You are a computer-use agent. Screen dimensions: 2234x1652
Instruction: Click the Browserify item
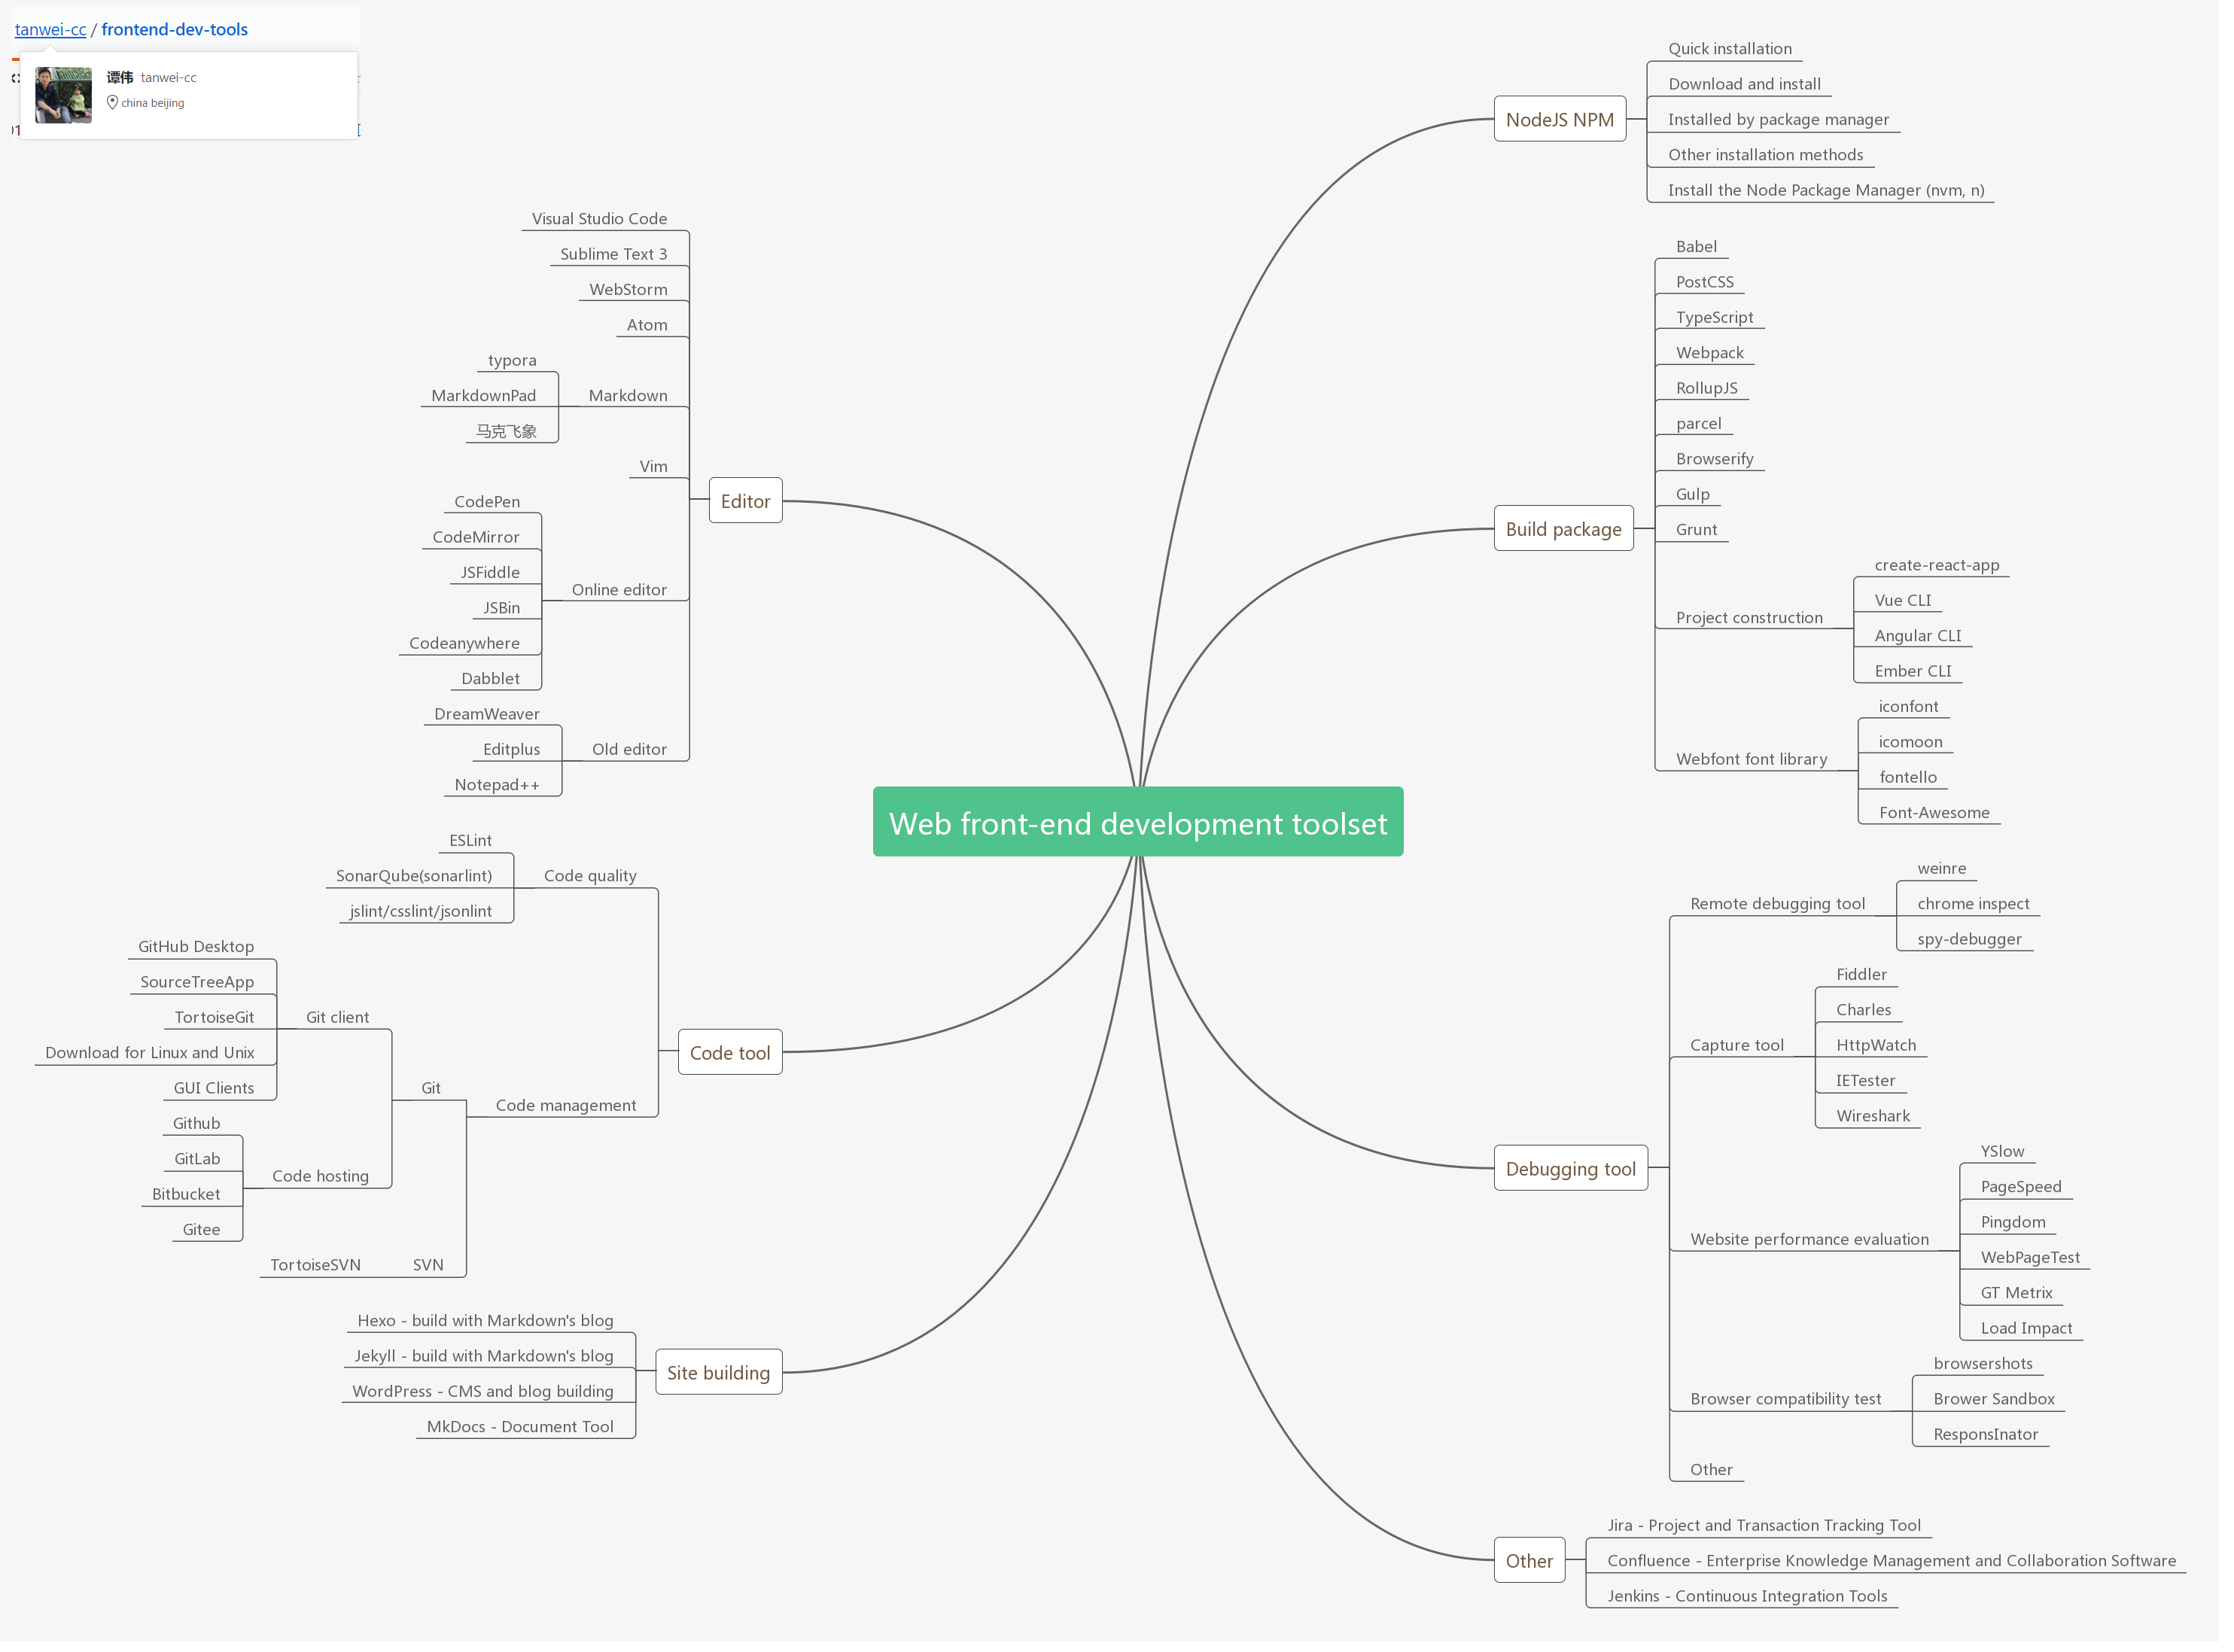(1726, 461)
